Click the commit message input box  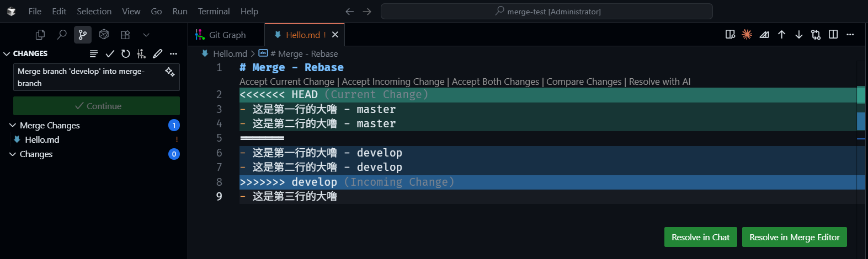click(x=88, y=77)
